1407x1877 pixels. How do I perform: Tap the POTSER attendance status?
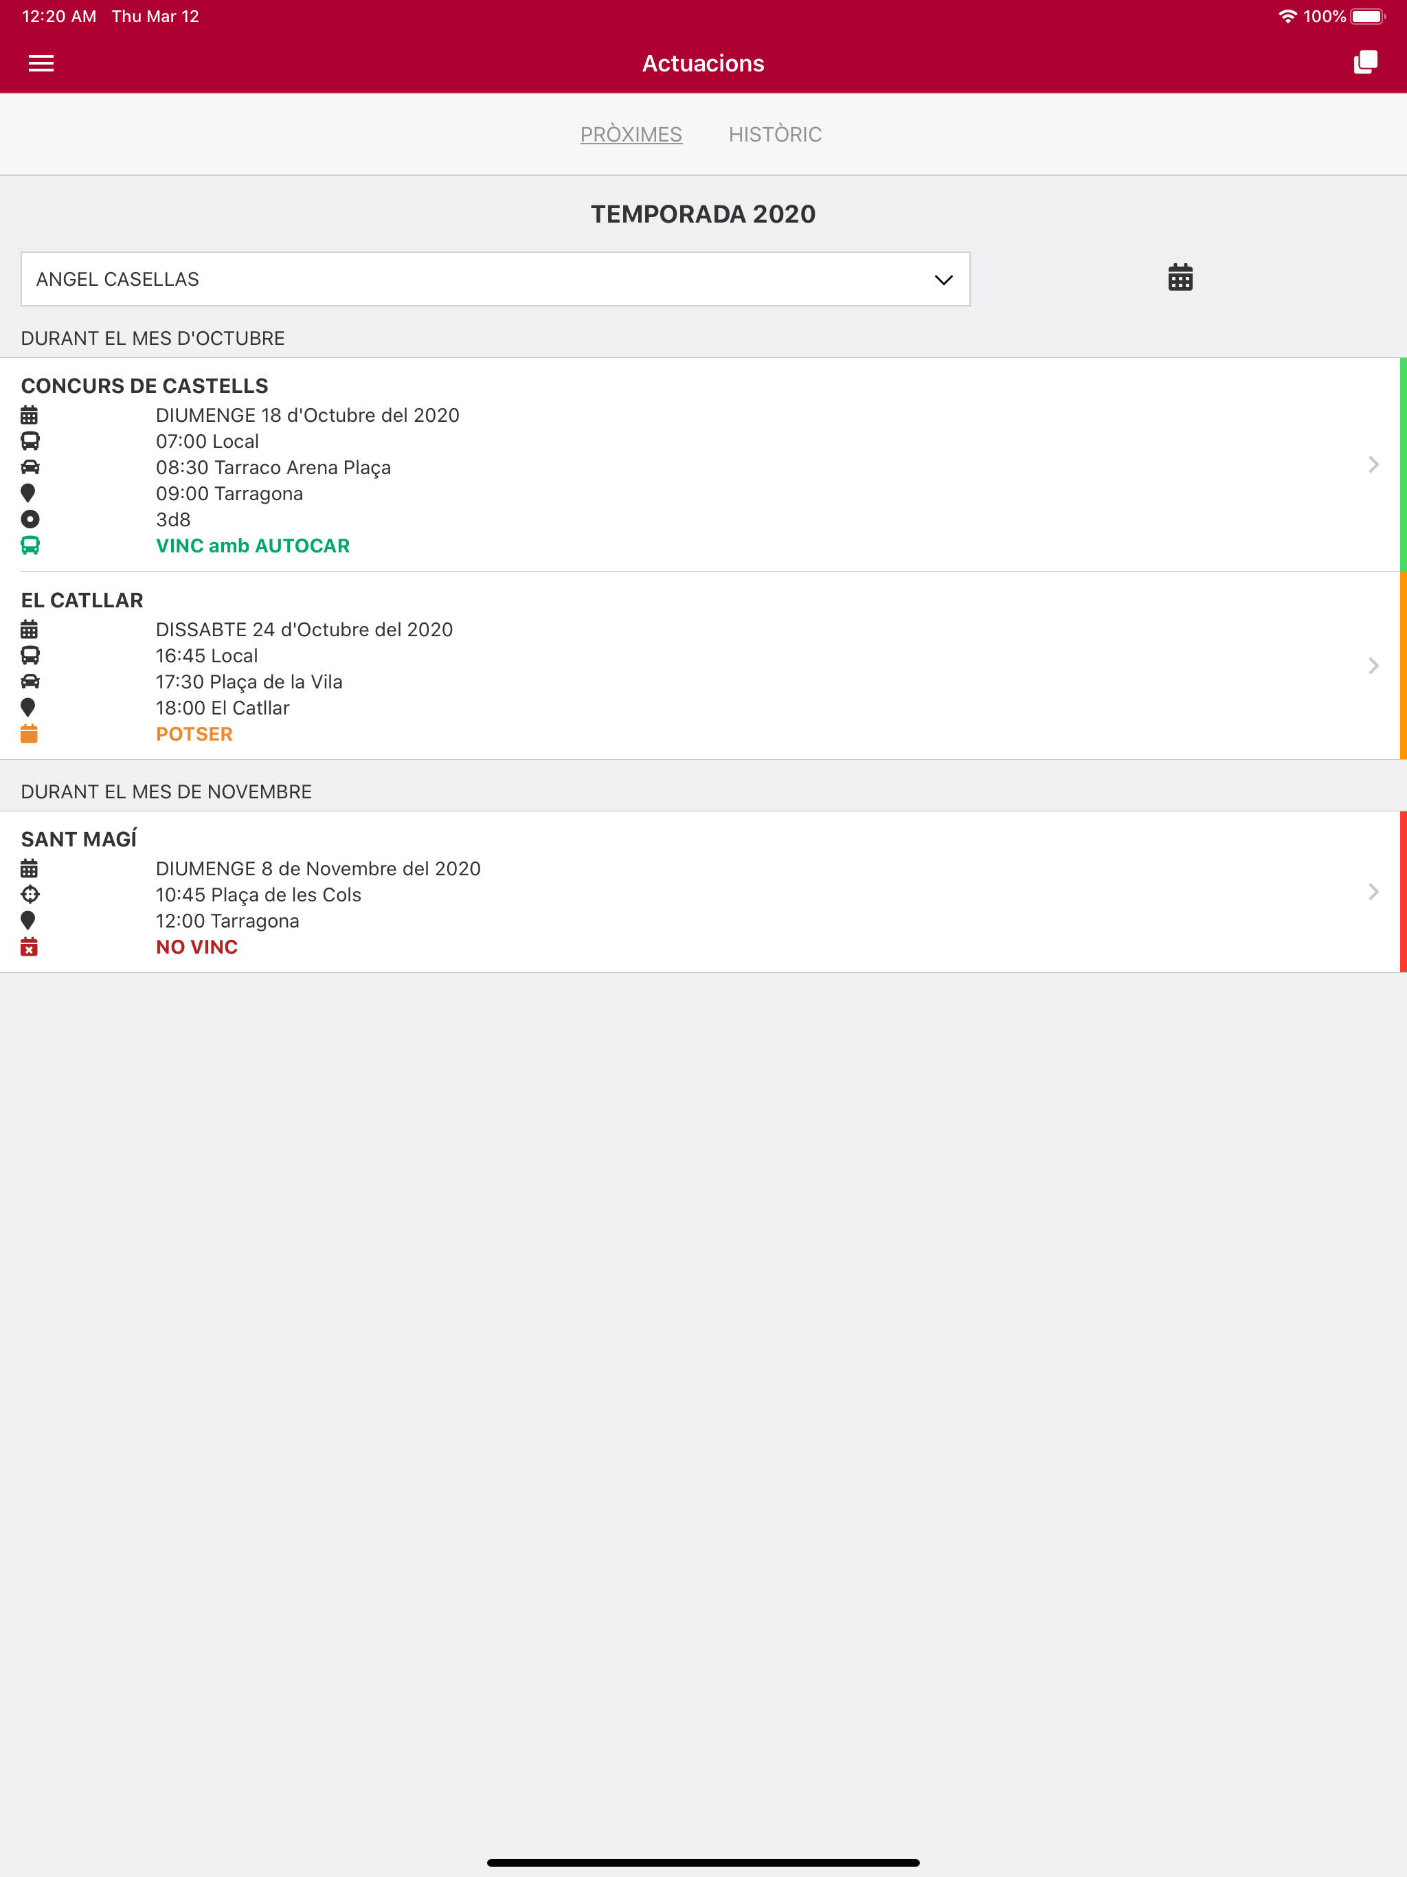[x=194, y=734]
